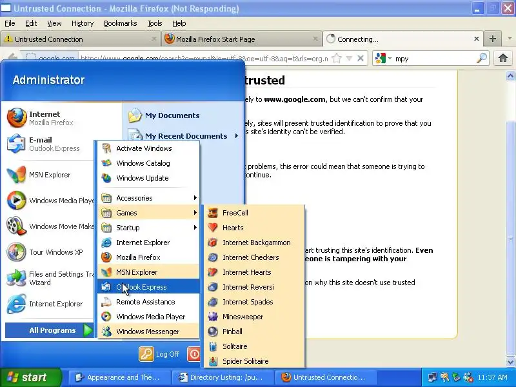
Task: Switch to Mozilla Firefox Start Page tab
Action: [242, 39]
